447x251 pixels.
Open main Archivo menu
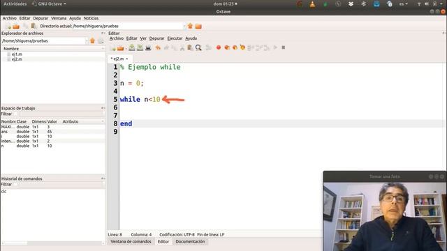click(x=9, y=18)
